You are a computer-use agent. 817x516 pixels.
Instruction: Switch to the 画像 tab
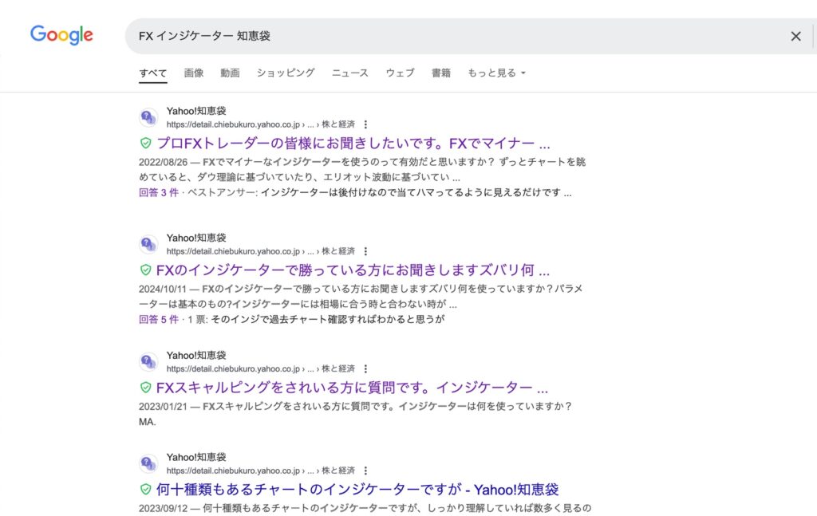coord(194,73)
